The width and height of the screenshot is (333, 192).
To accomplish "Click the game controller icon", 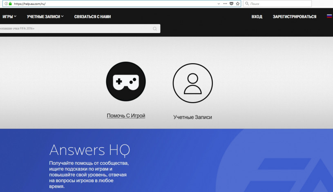I will click(126, 82).
